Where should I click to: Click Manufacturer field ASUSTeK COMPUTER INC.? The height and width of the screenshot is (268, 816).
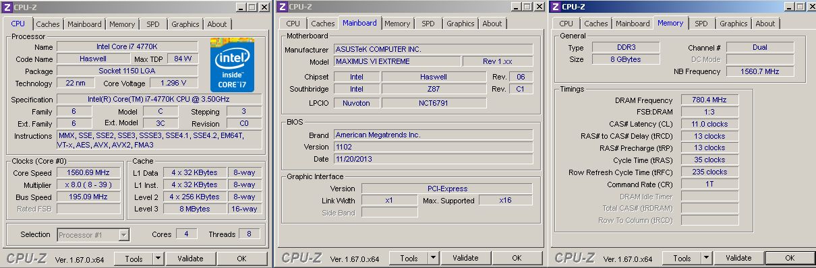tap(433, 49)
